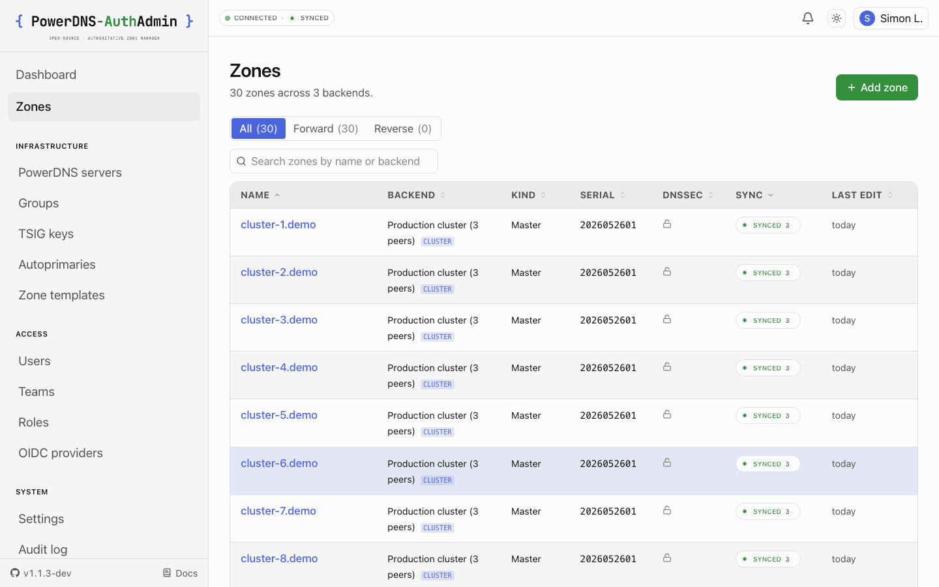Sort zones by DNSSEC column

[688, 195]
